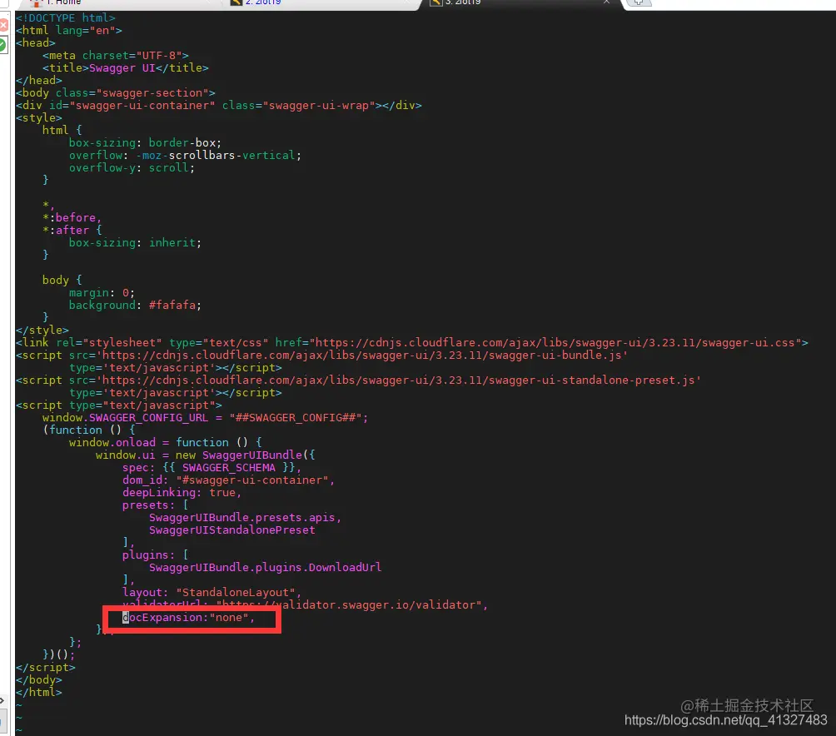Click the overflow: -moz-scrollbars-vertical line
Viewport: 836px width, 736px height.
[185, 155]
